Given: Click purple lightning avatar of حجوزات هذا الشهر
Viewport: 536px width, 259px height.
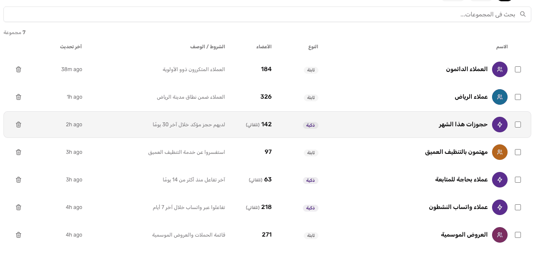Looking at the screenshot, I should tap(500, 125).
